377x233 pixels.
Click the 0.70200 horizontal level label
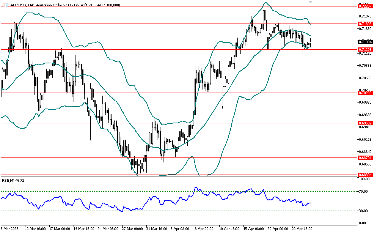tap(365, 93)
